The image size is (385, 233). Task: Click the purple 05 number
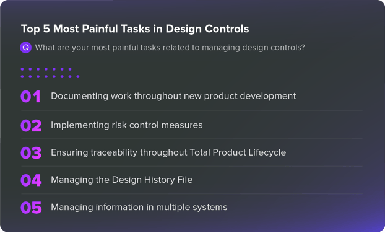(x=31, y=208)
